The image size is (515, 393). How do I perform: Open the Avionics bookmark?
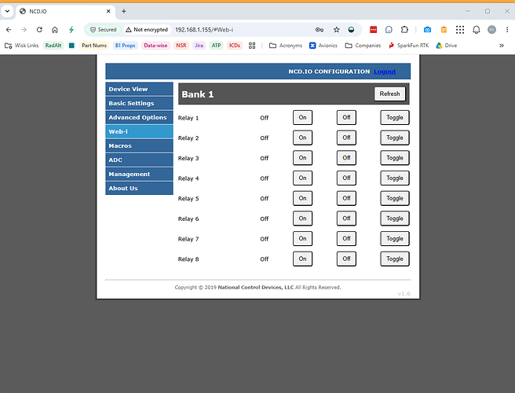point(323,46)
